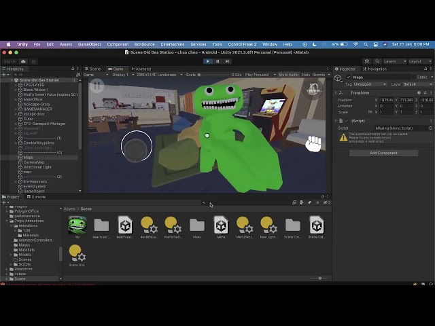The height and width of the screenshot is (326, 435).
Task: Open the scene options menu for Scene Old Gas Station
Action: coord(74,80)
